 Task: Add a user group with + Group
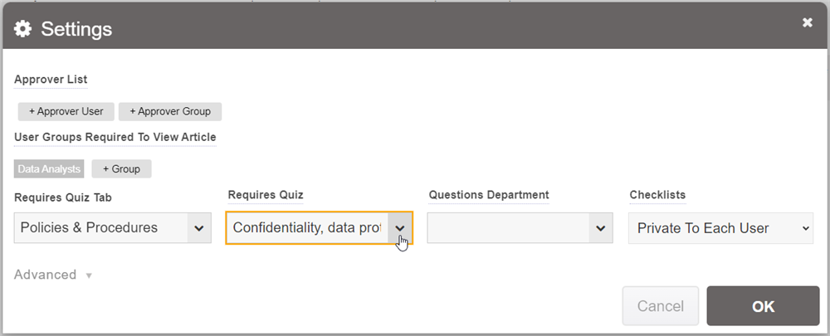(x=121, y=169)
